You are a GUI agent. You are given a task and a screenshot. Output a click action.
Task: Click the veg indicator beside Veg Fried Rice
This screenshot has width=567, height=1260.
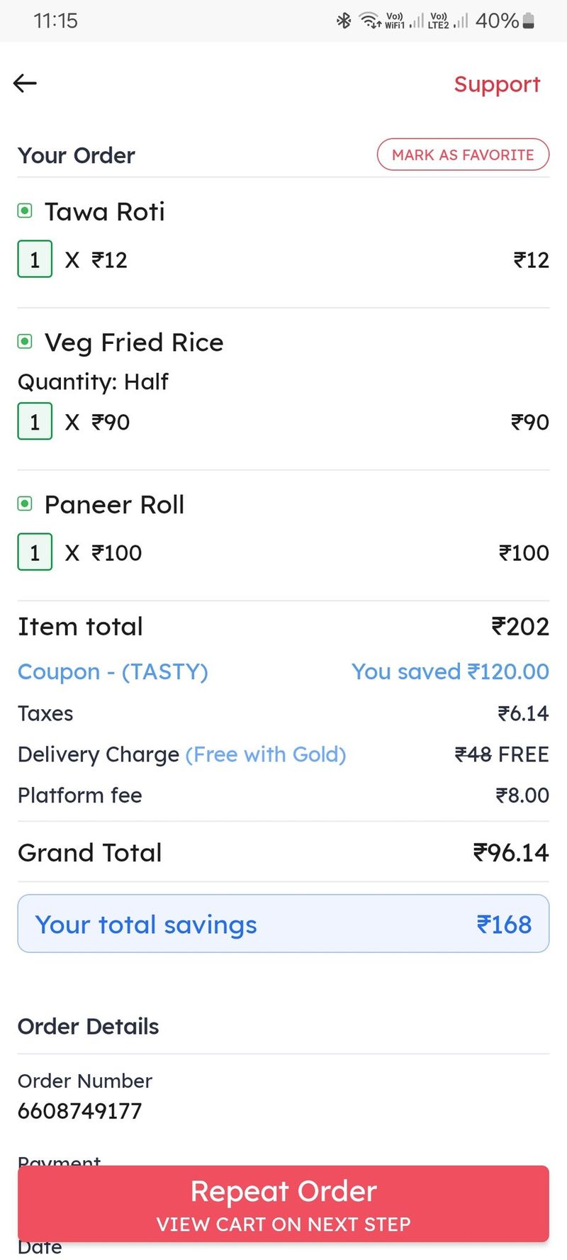pyautogui.click(x=25, y=342)
